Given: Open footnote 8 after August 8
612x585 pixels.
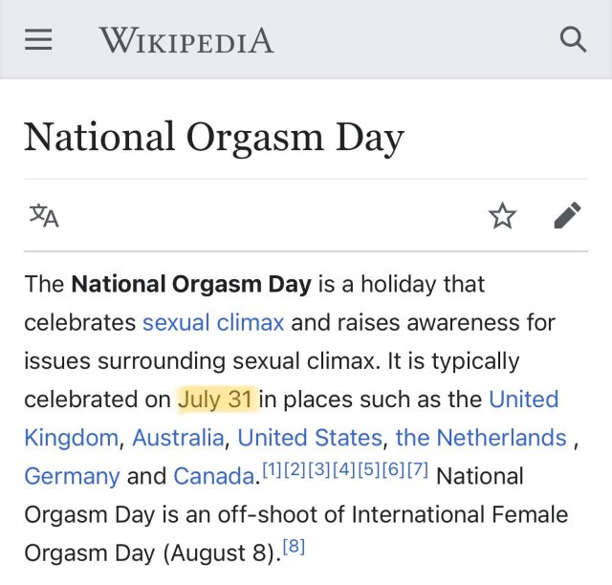Looking at the screenshot, I should coord(293,547).
